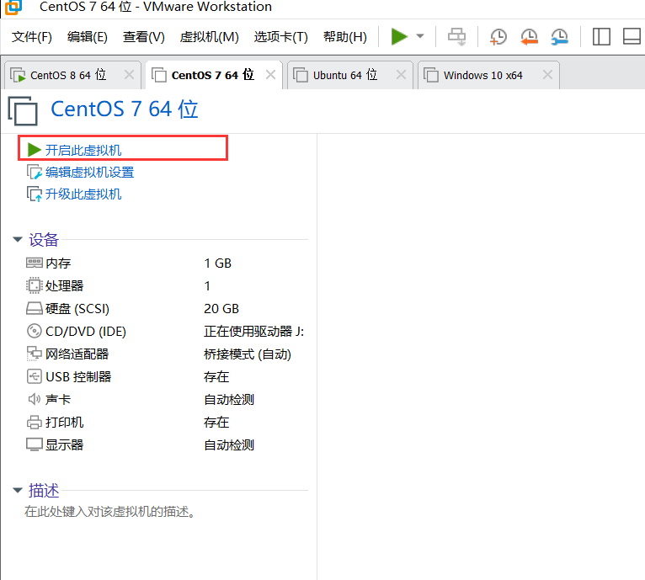Select the CentOS 7 64 位 tab
645x580 pixels.
click(213, 75)
